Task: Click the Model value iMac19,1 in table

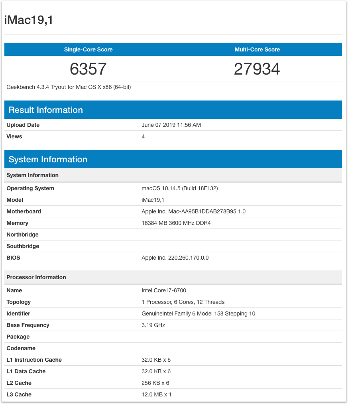Action: coord(153,200)
